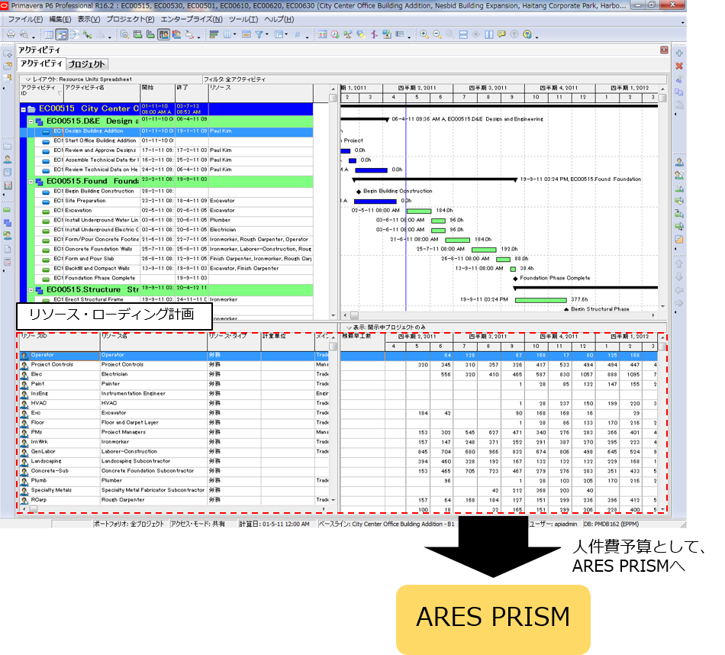Switch to the プロジェクト tab
The image size is (725, 655).
point(87,64)
